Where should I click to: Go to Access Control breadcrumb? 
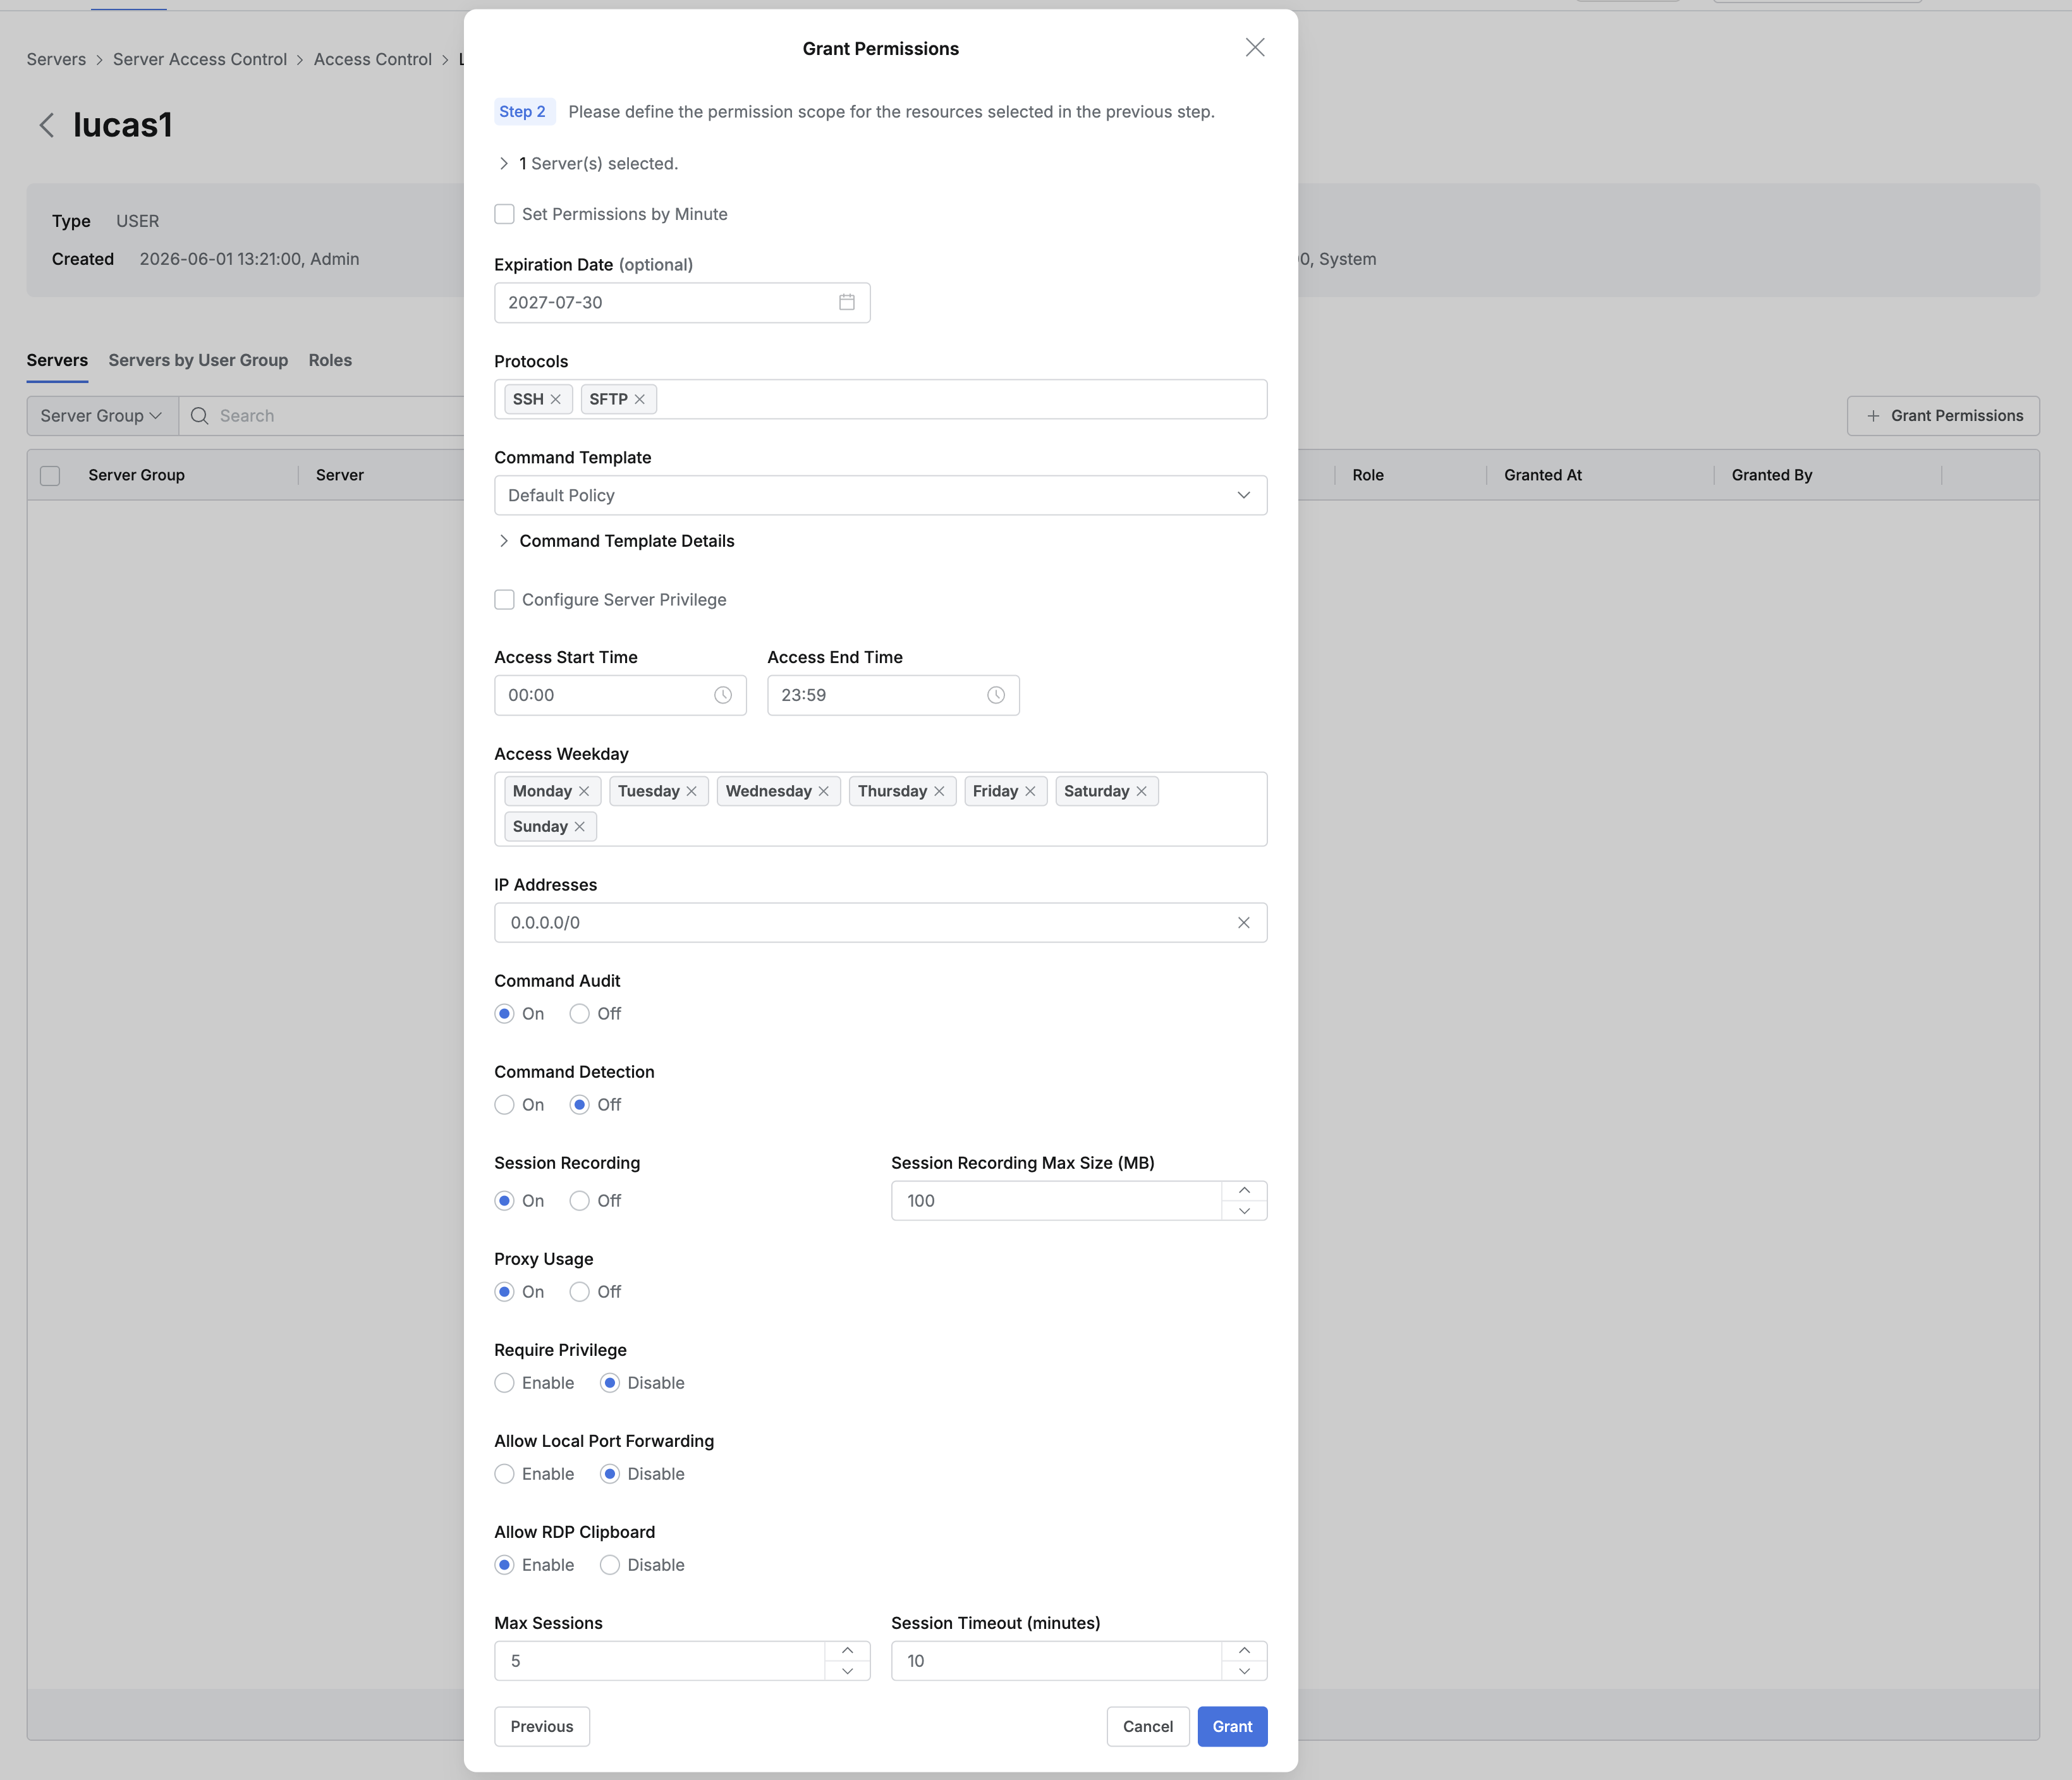pos(373,59)
